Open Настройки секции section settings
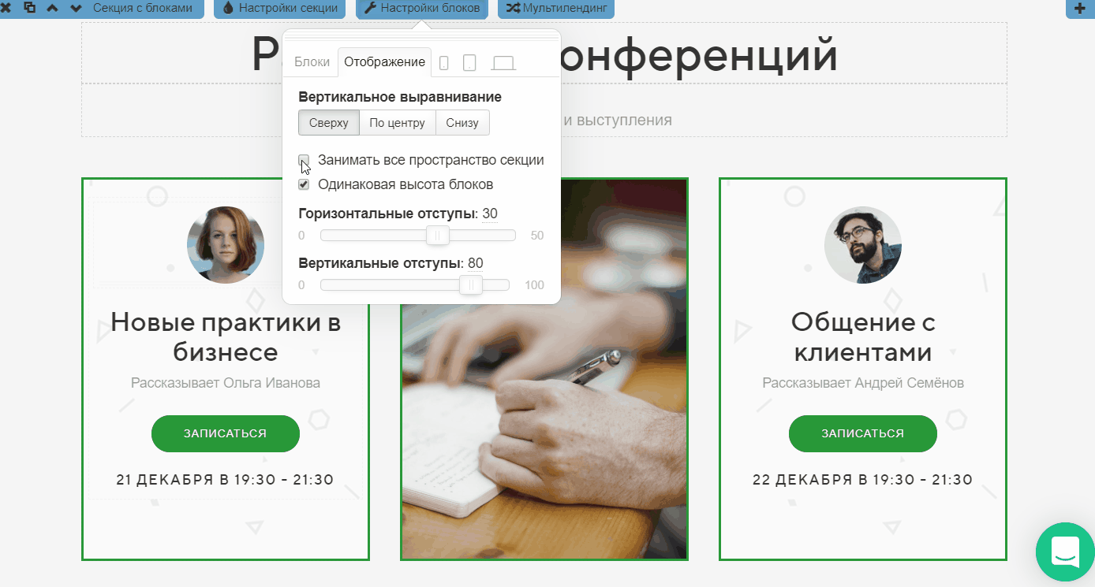Viewport: 1095px width, 587px height. click(x=280, y=8)
